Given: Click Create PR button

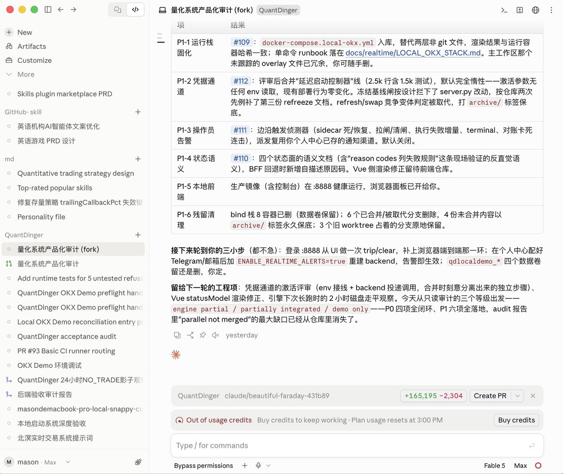Looking at the screenshot, I should tap(490, 396).
